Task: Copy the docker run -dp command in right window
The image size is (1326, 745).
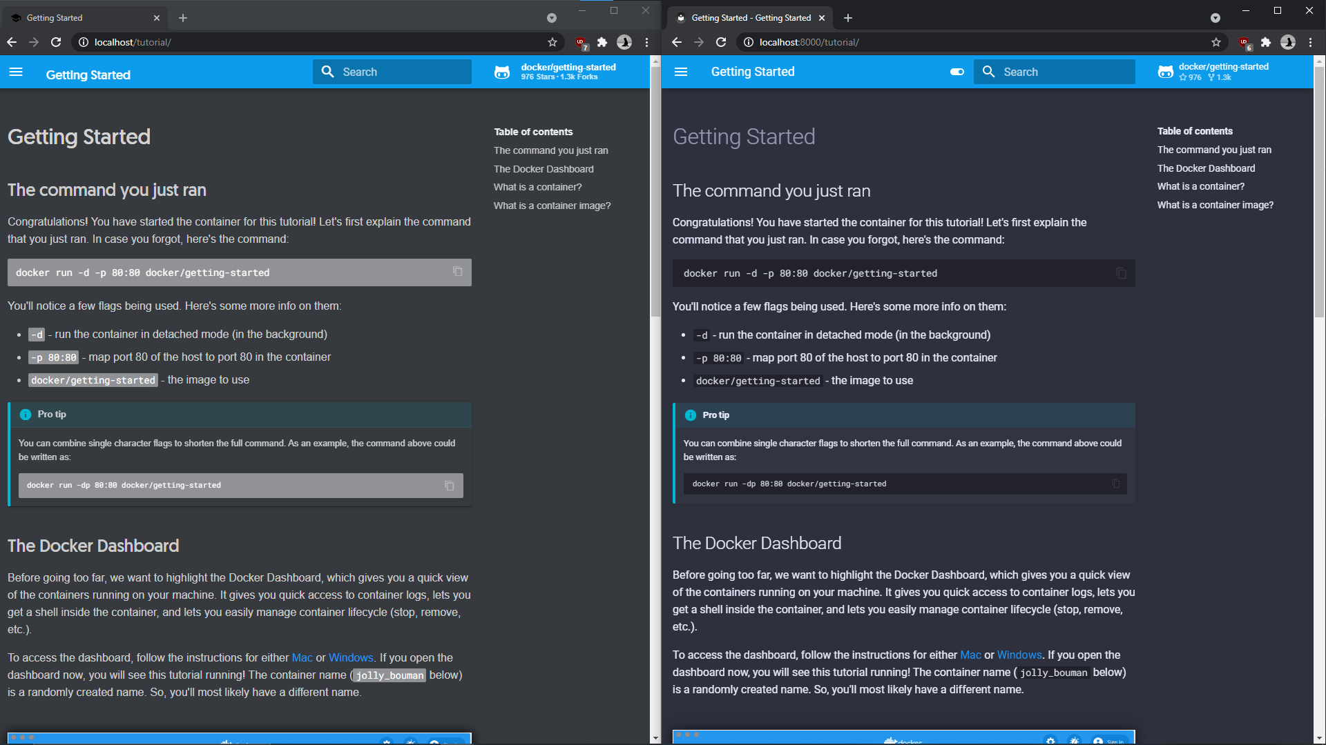Action: pyautogui.click(x=1115, y=484)
